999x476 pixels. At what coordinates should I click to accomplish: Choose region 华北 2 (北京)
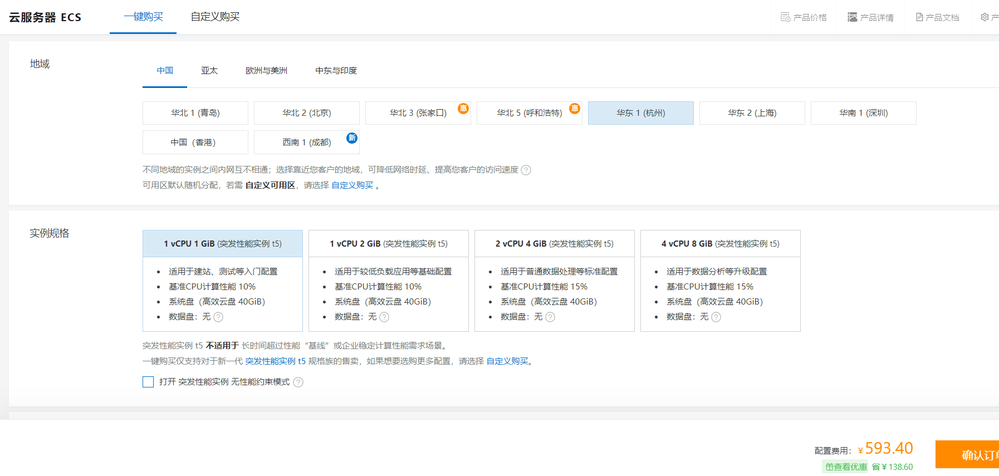(x=307, y=113)
